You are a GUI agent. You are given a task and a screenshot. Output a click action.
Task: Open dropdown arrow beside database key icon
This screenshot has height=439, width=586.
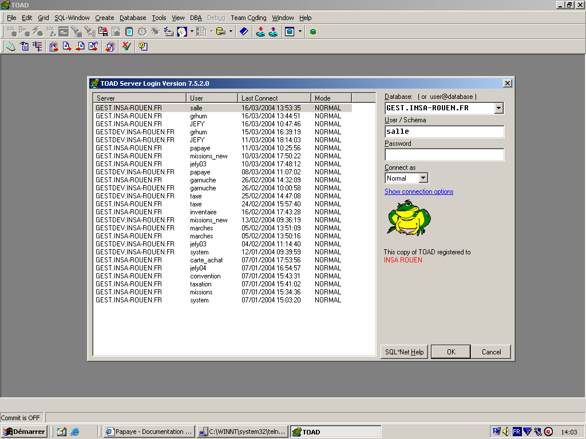point(231,32)
